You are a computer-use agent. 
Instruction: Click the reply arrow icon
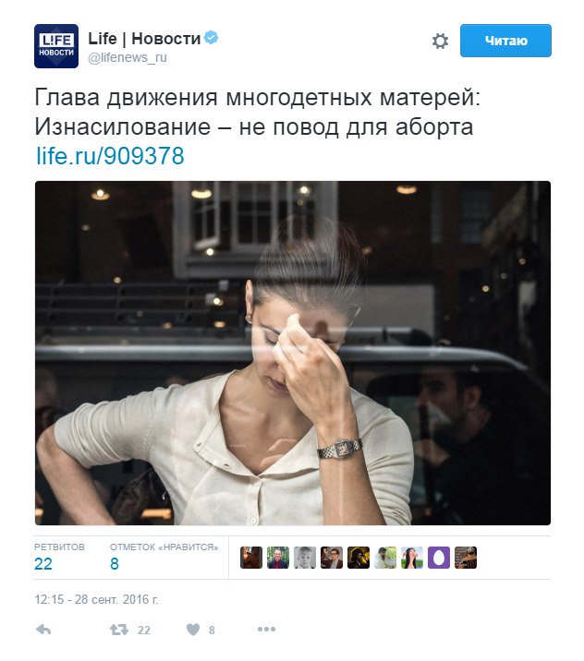tap(43, 630)
